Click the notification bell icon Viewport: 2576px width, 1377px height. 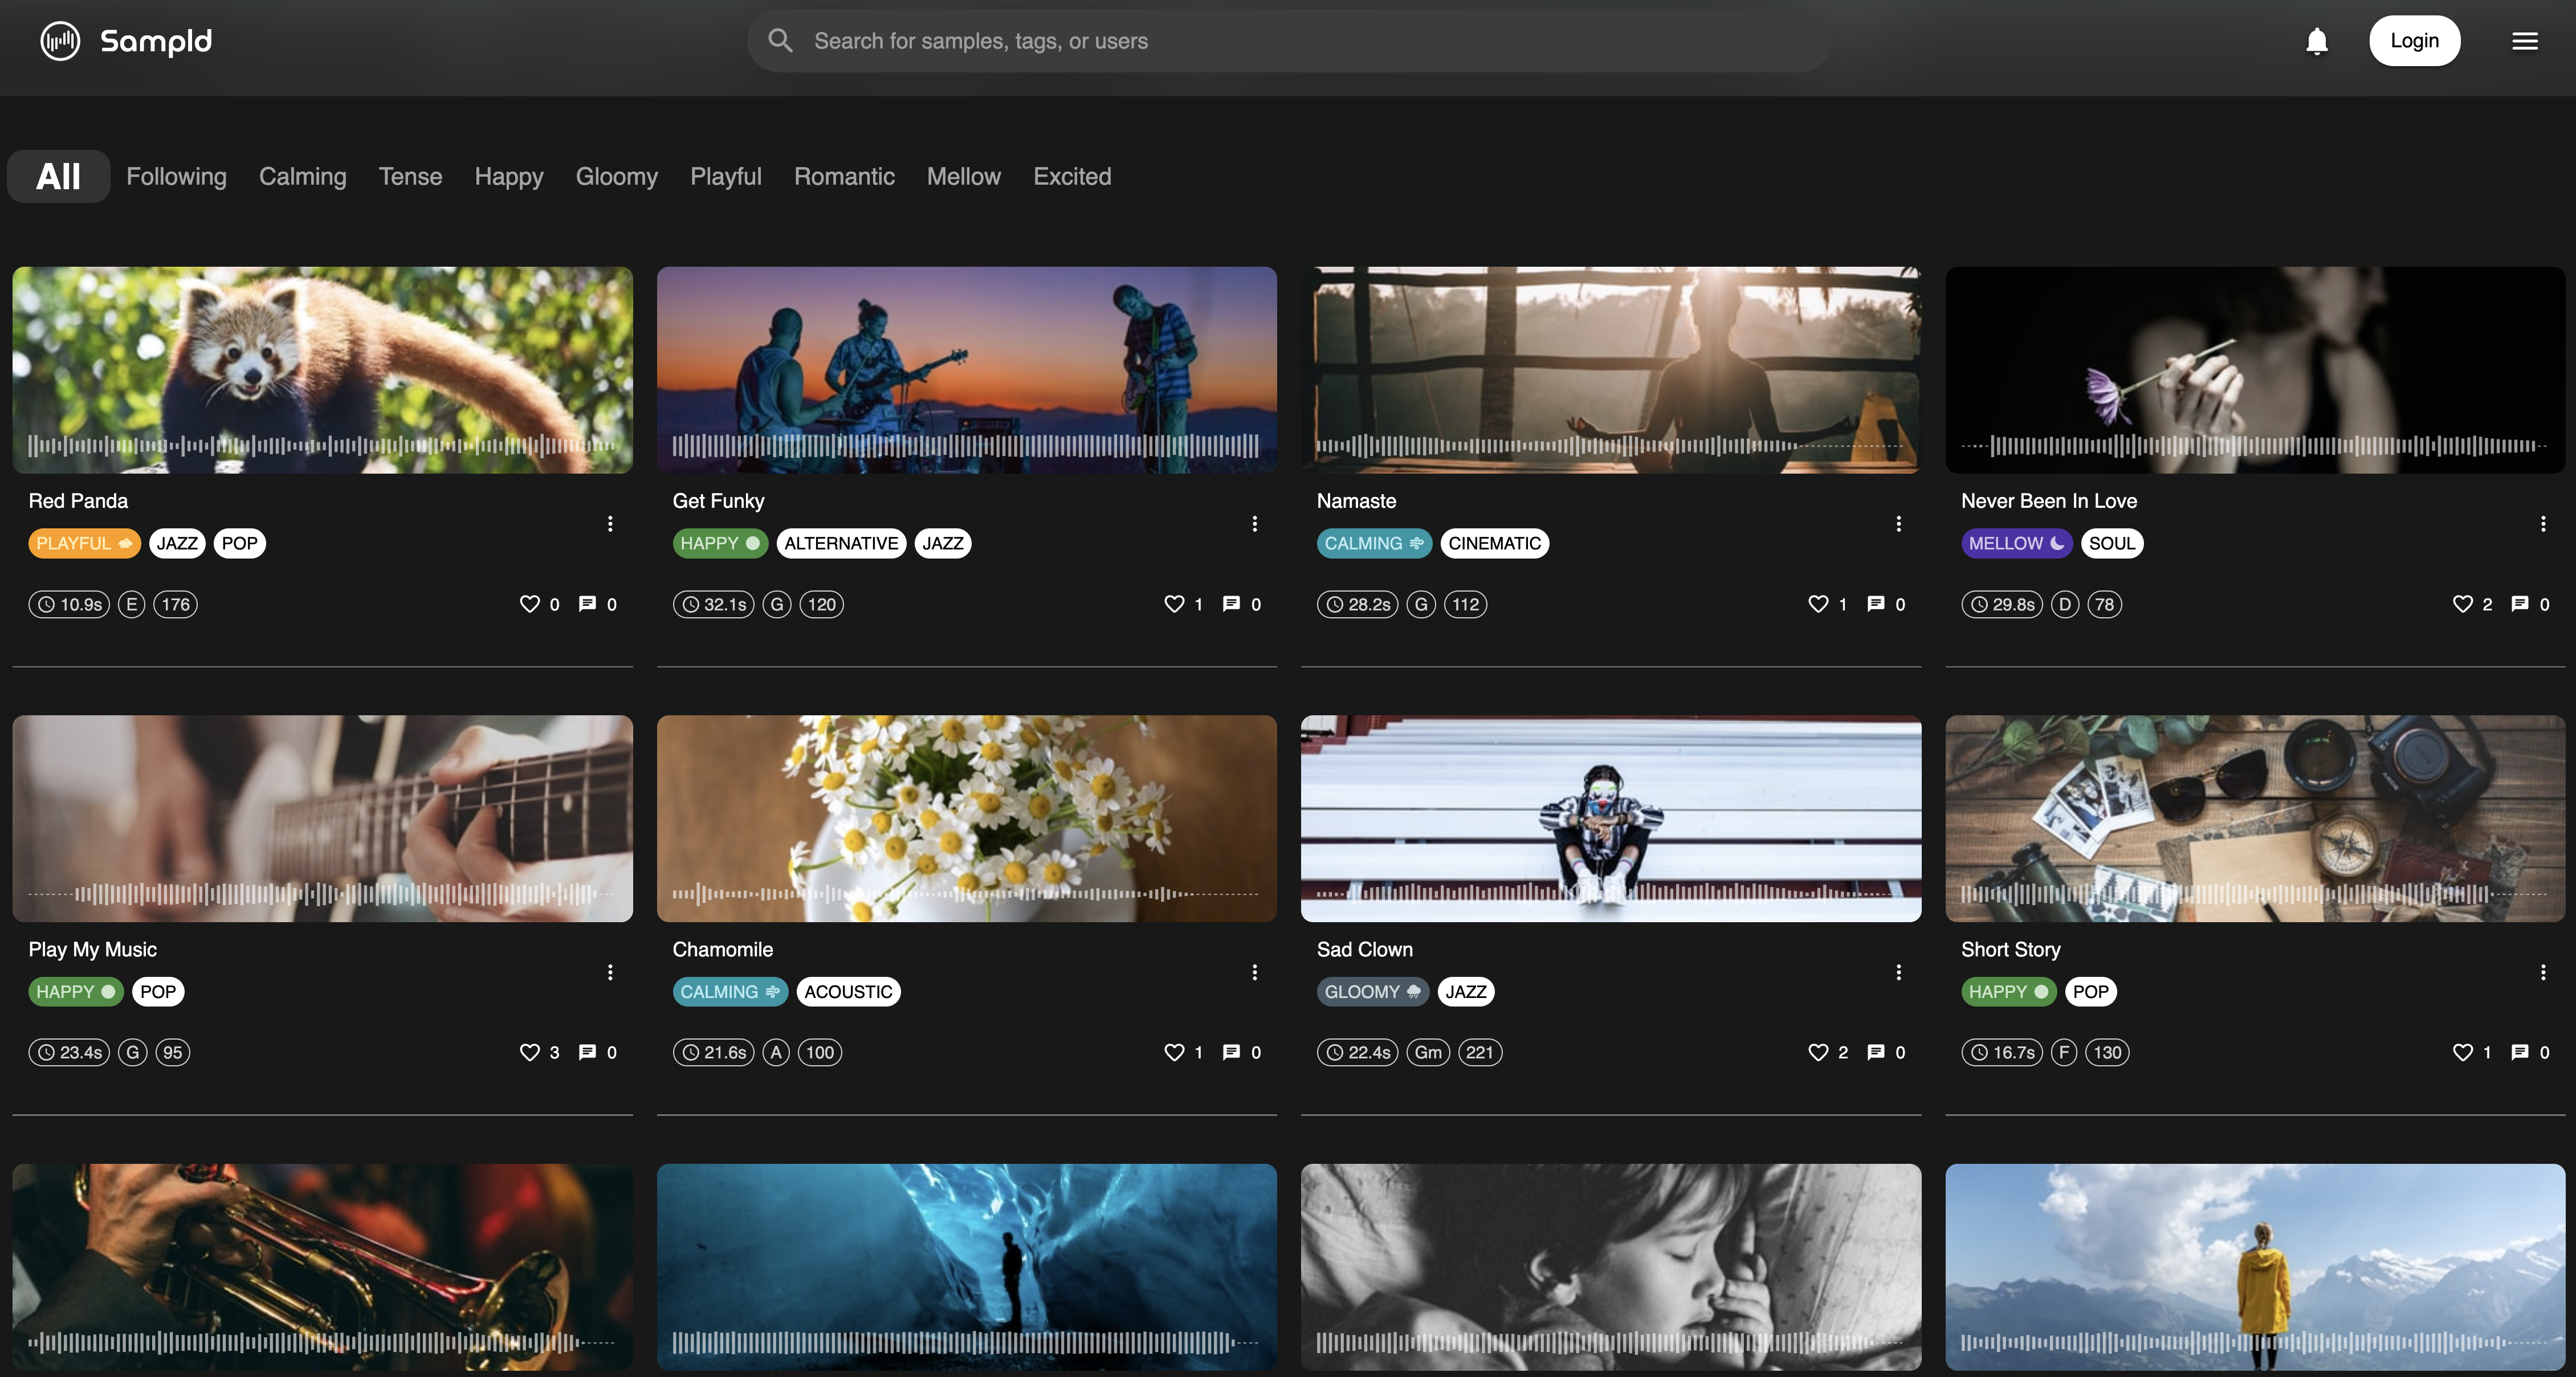click(x=2316, y=41)
